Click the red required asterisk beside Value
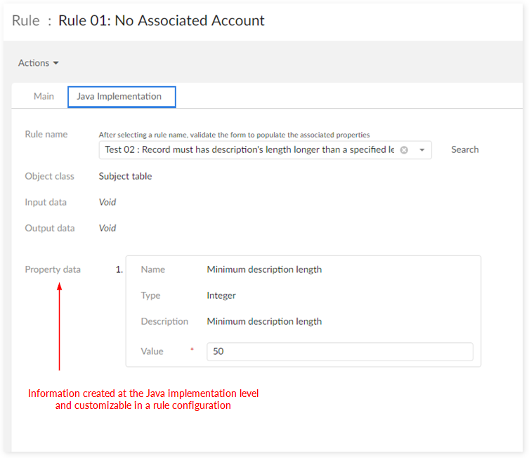The width and height of the screenshot is (529, 458). [x=192, y=350]
